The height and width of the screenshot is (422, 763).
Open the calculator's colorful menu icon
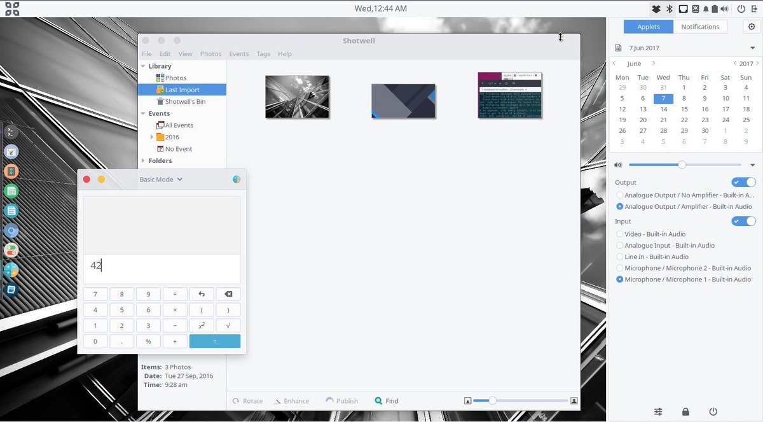pos(237,179)
